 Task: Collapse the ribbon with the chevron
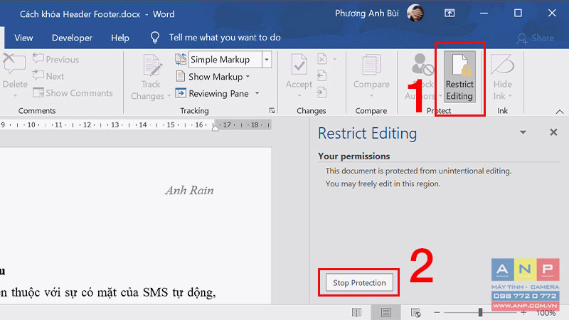tap(560, 112)
